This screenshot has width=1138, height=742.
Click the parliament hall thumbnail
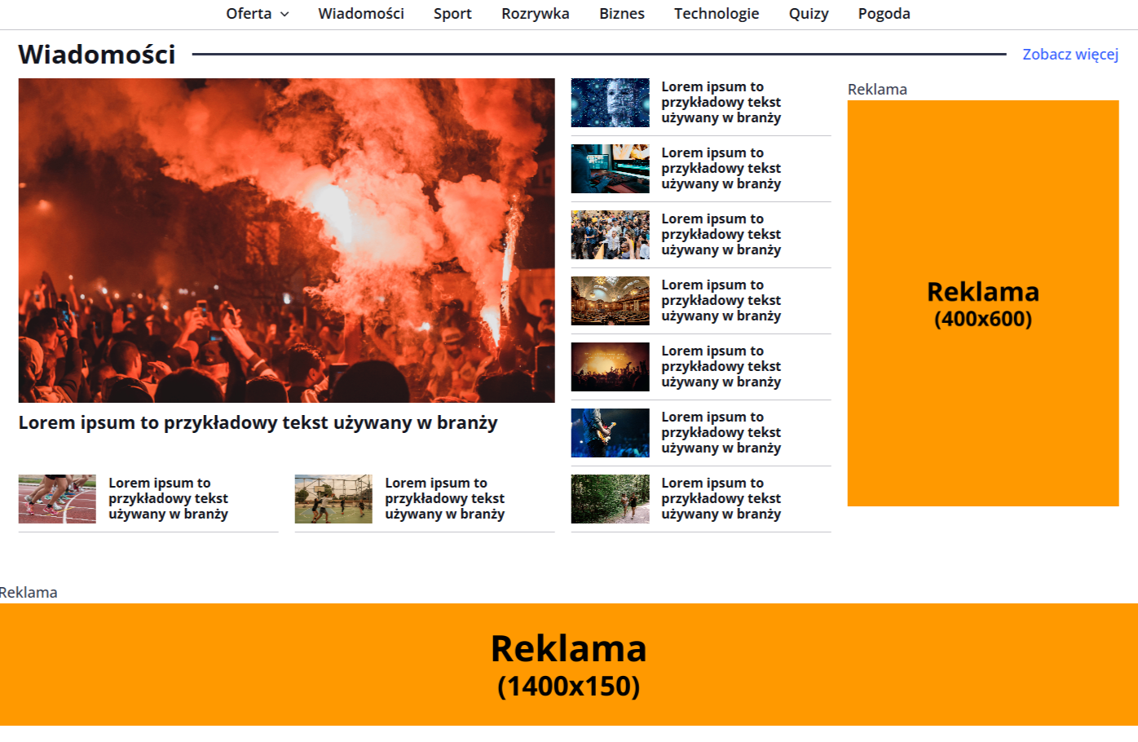[610, 301]
